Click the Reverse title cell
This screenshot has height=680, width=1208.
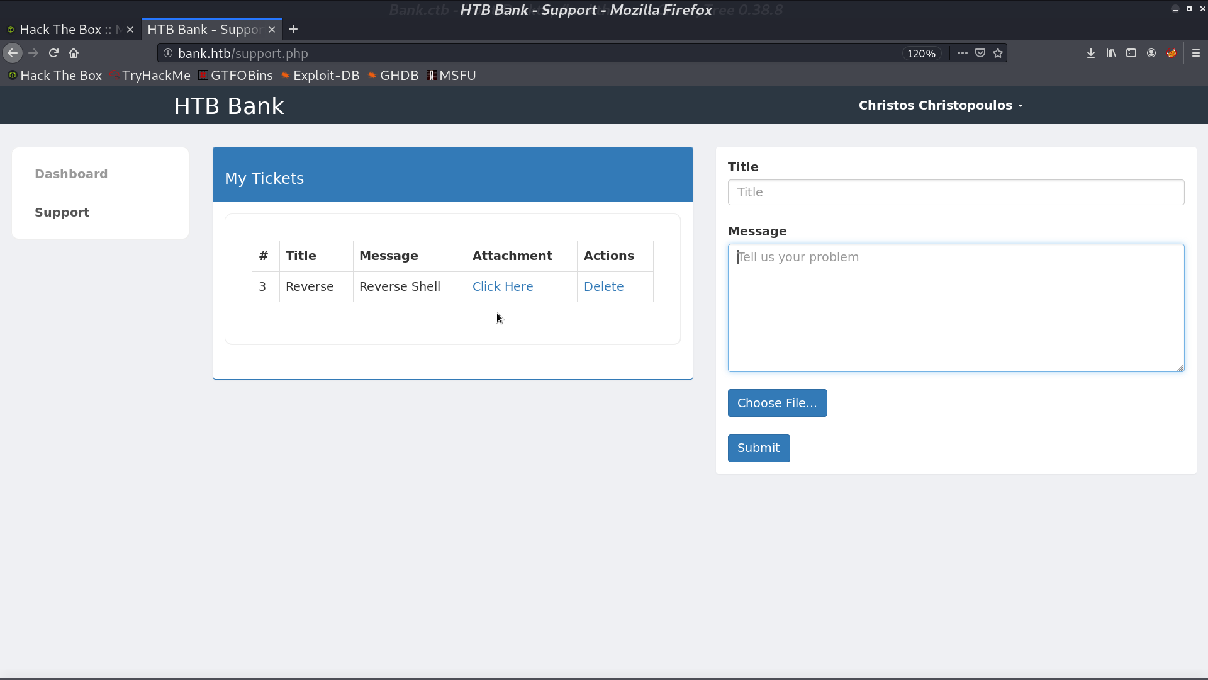(316, 286)
